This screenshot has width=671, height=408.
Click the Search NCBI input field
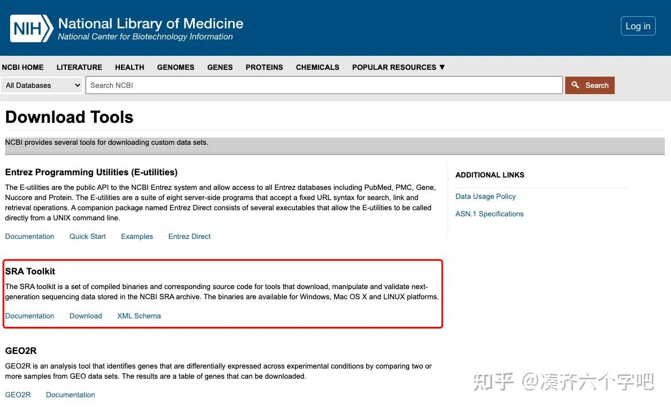324,85
